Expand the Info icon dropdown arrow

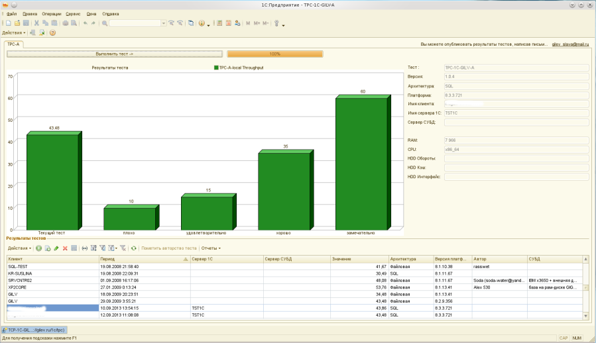click(208, 25)
